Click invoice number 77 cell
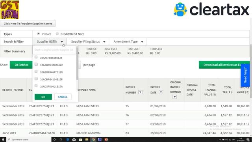Image resolution: width=252 pixels, height=142 pixels. [127, 124]
